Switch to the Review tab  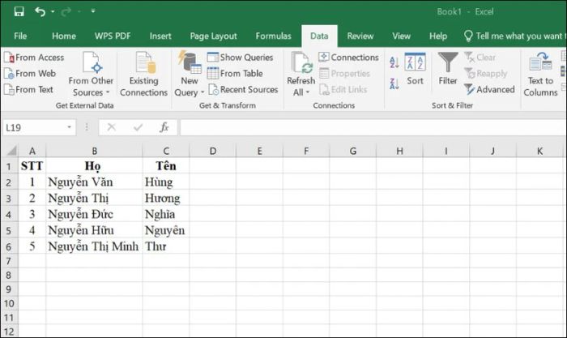[360, 36]
